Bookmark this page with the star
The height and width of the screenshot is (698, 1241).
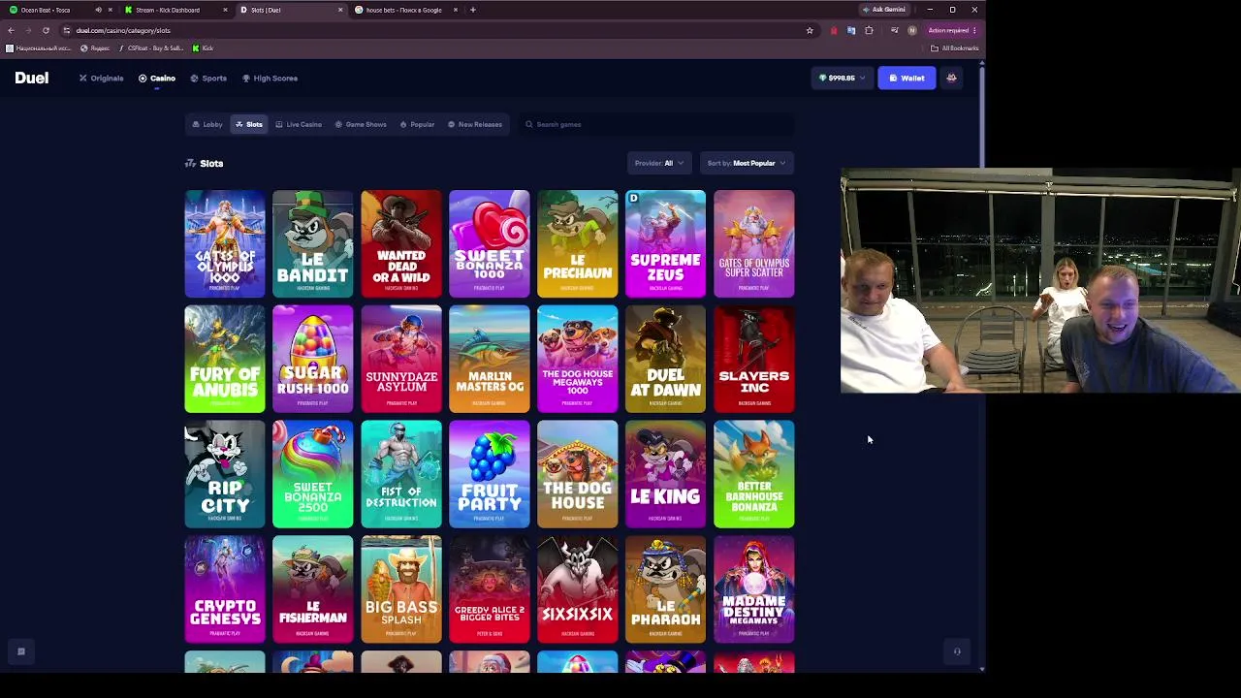[810, 30]
